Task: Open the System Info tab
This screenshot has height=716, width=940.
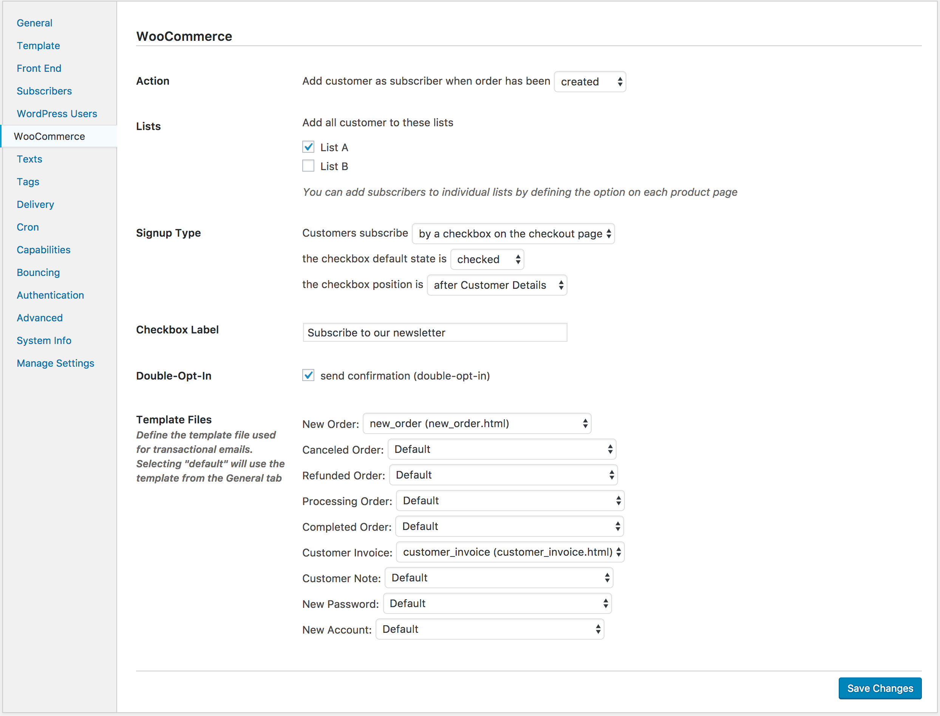Action: (44, 340)
